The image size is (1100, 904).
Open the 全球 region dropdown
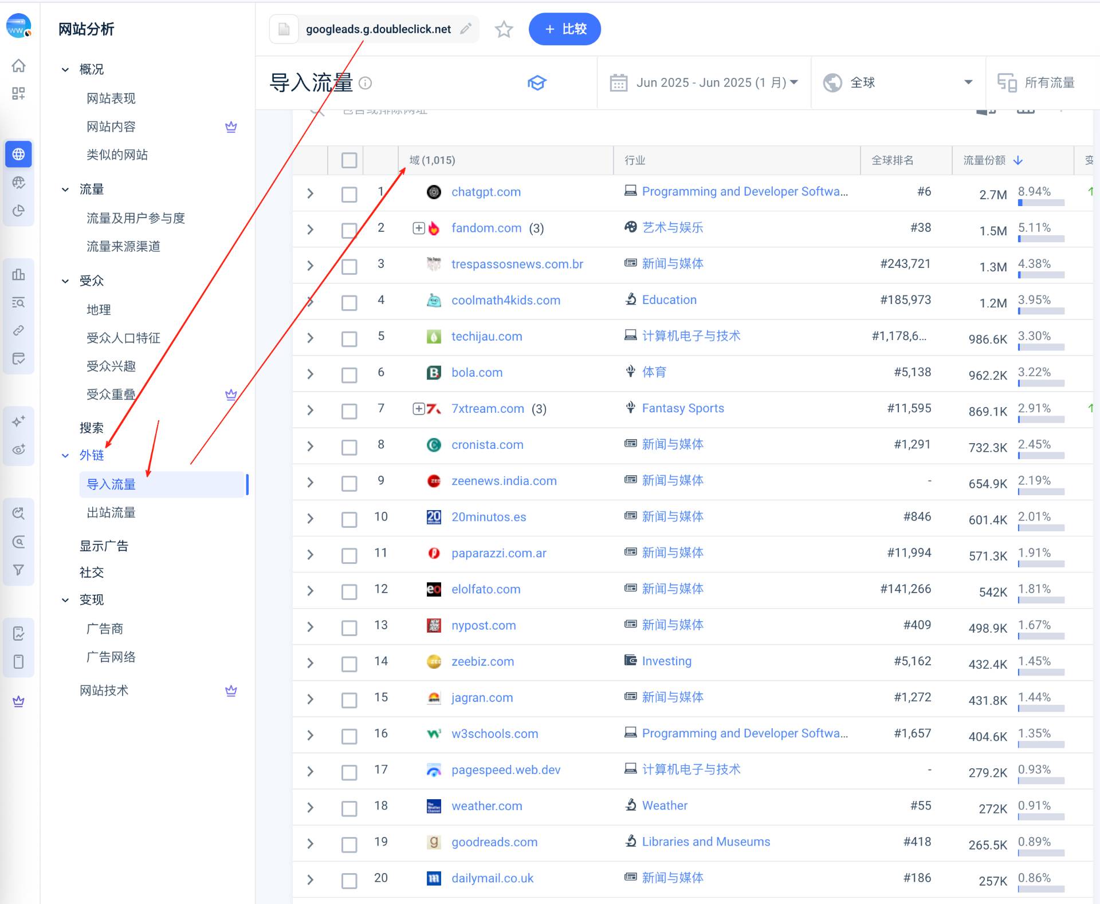tap(898, 83)
